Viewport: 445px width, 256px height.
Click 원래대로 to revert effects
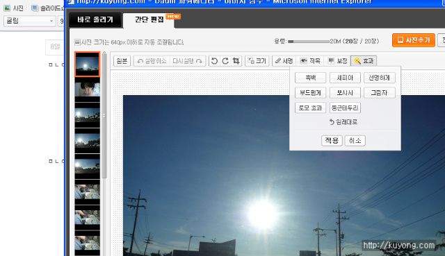pyautogui.click(x=343, y=122)
